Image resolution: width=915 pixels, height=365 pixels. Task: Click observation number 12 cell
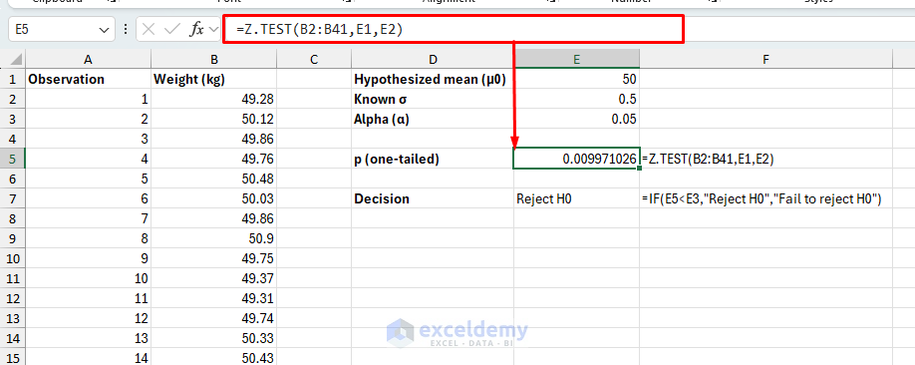point(88,318)
